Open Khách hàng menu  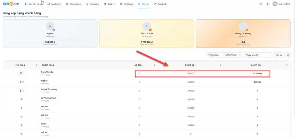pos(73,4)
